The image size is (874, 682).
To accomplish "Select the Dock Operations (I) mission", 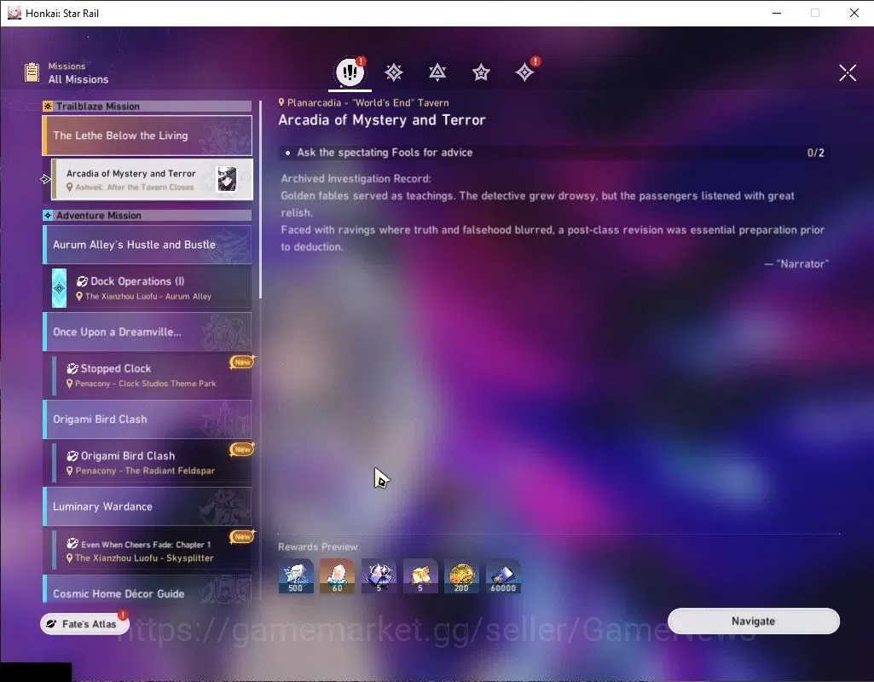I will (x=152, y=288).
